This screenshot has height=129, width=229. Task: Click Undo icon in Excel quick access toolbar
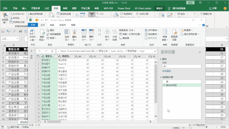[8, 31]
